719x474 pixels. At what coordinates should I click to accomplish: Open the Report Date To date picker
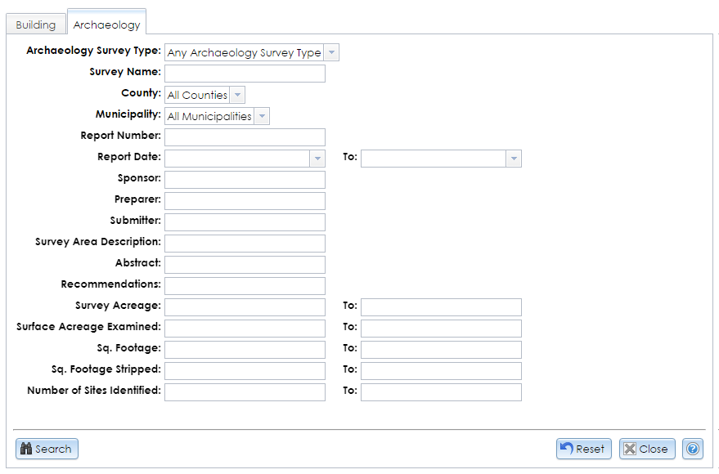tap(513, 157)
